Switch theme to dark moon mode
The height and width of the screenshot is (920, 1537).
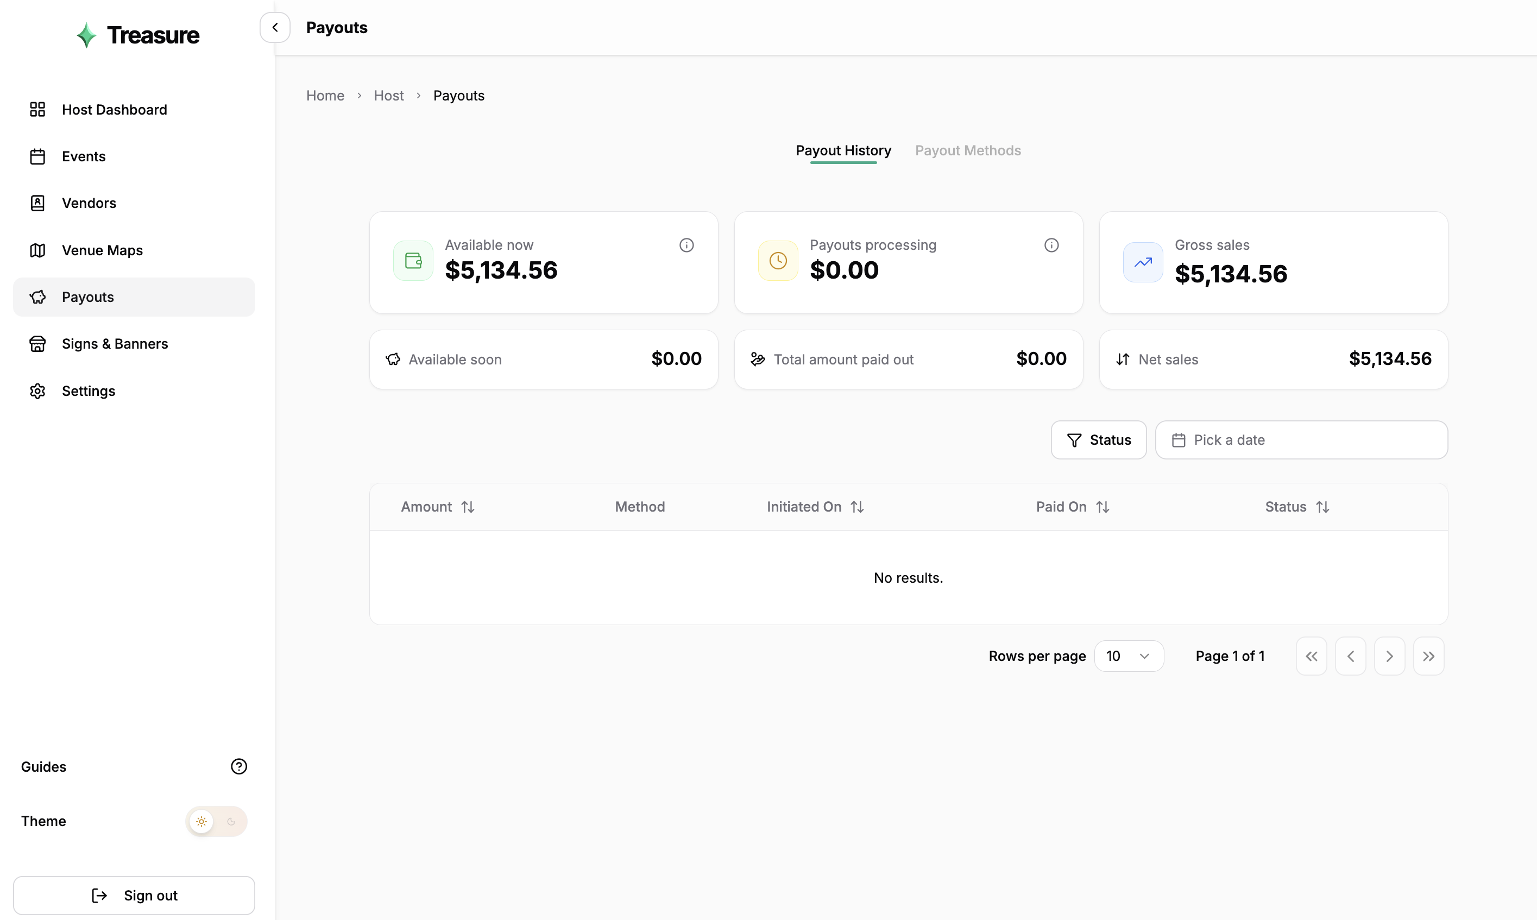[x=231, y=821]
